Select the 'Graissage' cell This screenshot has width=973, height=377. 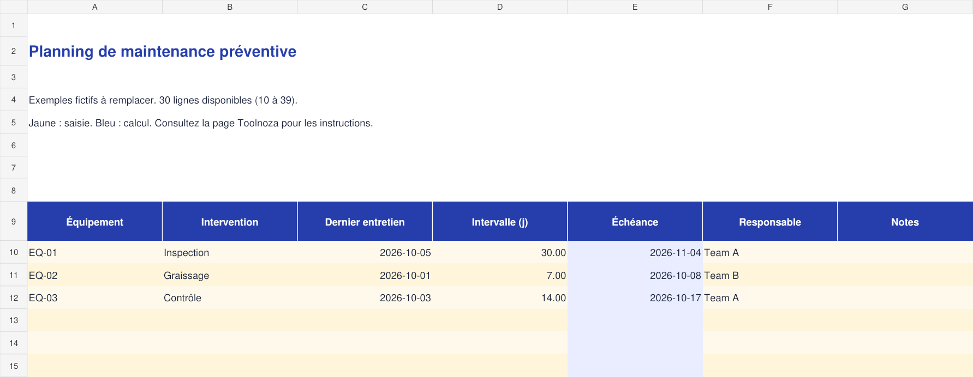click(x=230, y=275)
